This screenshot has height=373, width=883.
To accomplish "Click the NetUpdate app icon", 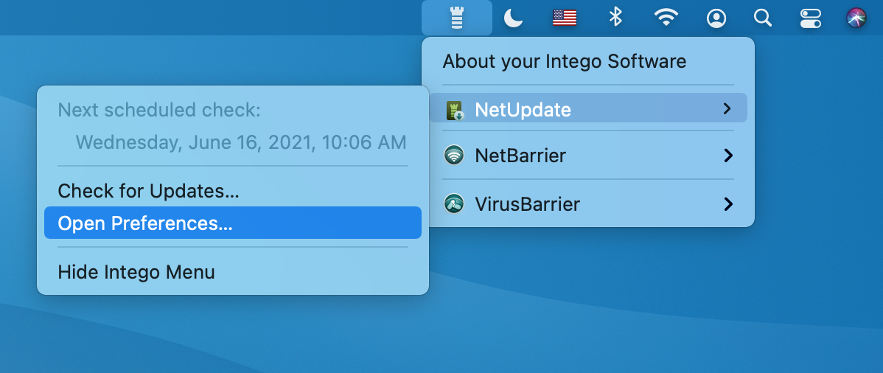I will click(x=455, y=110).
